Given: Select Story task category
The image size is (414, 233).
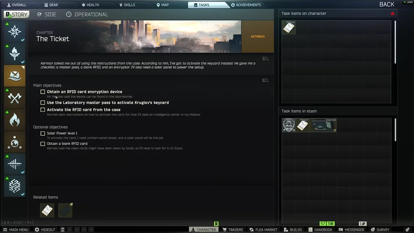Looking at the screenshot, I should coord(17,14).
